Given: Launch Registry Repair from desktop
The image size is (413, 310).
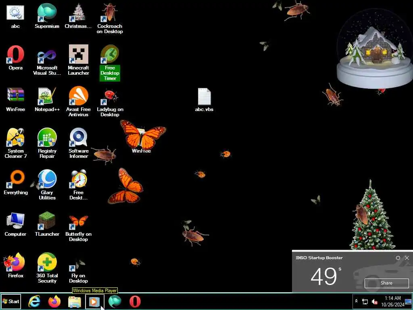Looking at the screenshot, I should [47, 143].
